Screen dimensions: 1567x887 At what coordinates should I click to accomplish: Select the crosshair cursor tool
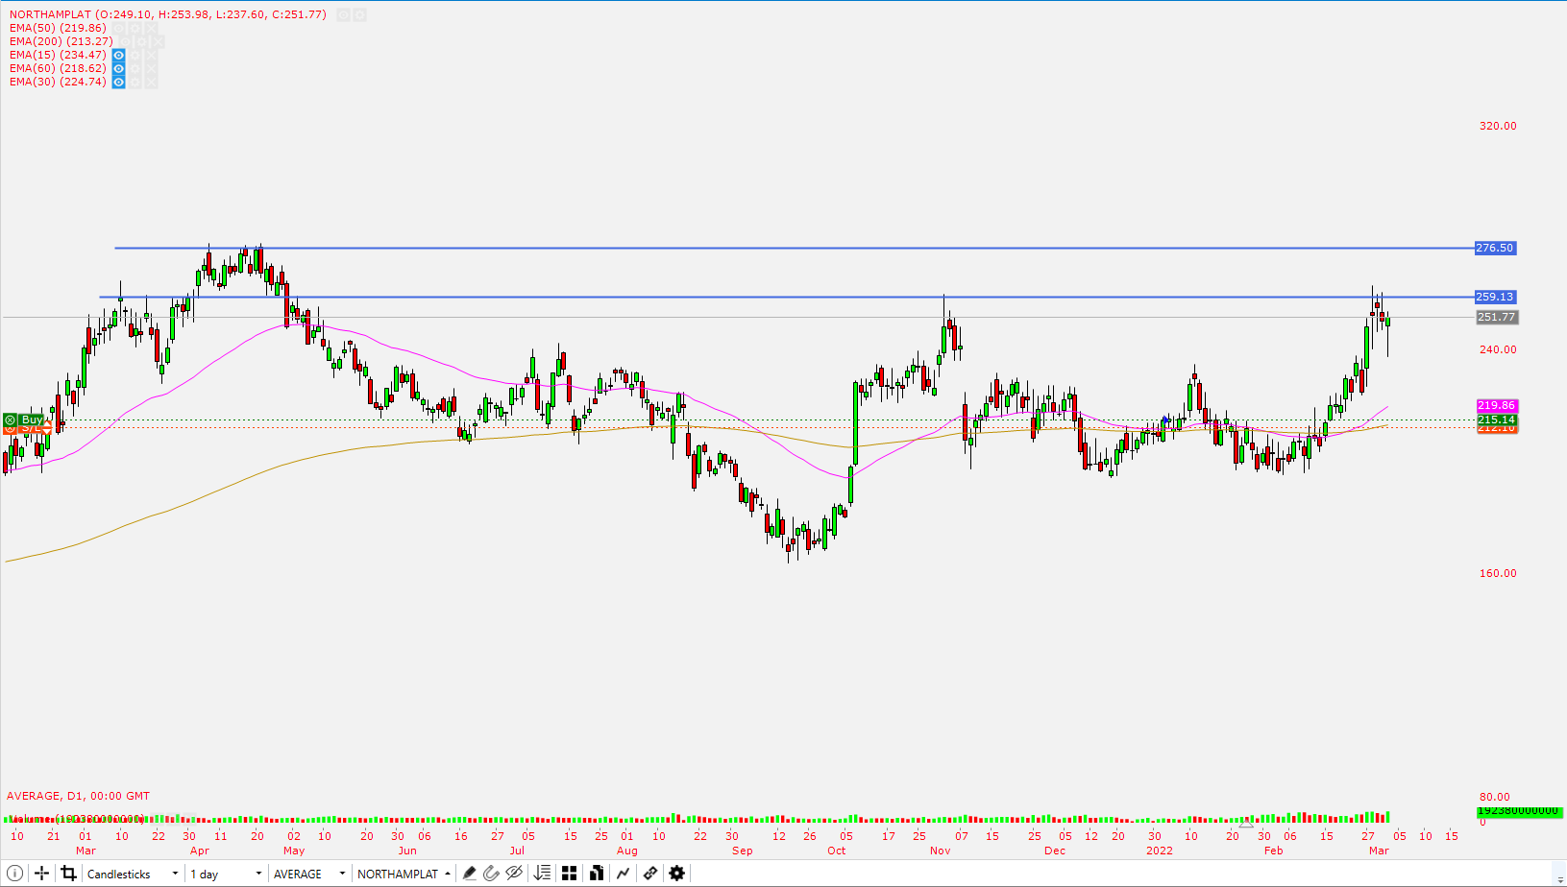pos(41,873)
